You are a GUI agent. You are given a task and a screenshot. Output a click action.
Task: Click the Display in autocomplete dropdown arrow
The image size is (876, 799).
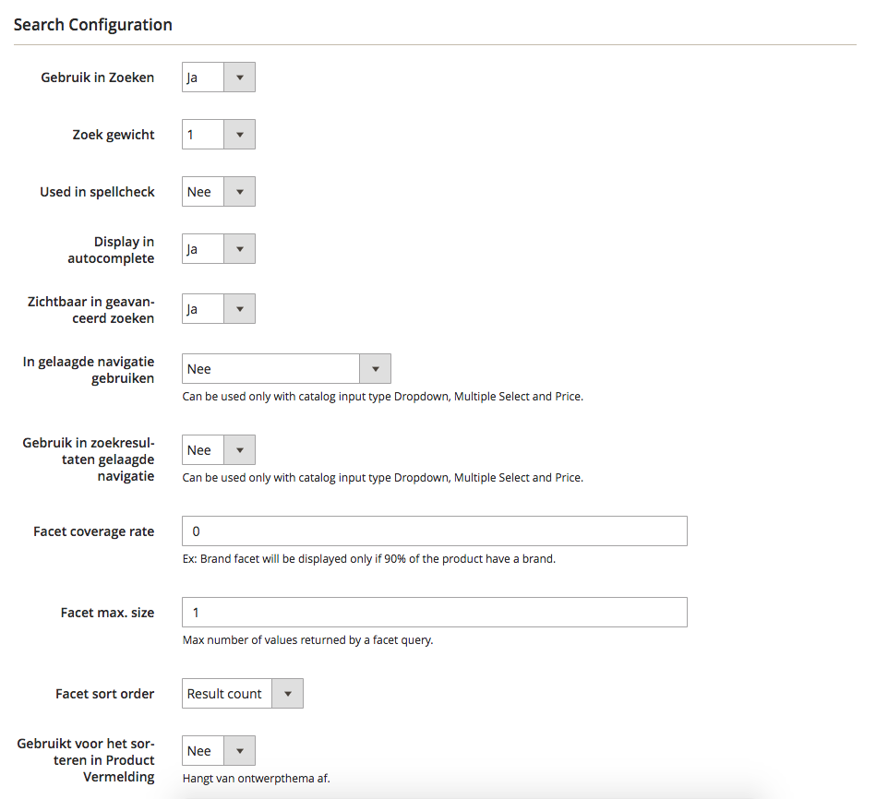241,248
